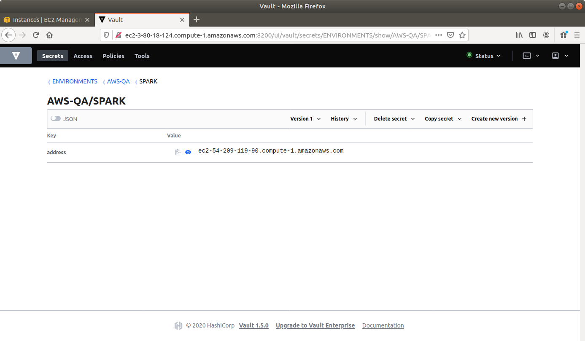
Task: Navigate to ENVIRONMENTS breadcrumb
Action: pos(75,81)
